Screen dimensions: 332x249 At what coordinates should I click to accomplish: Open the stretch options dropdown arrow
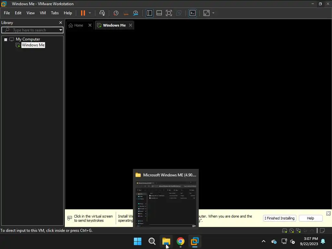[213, 13]
